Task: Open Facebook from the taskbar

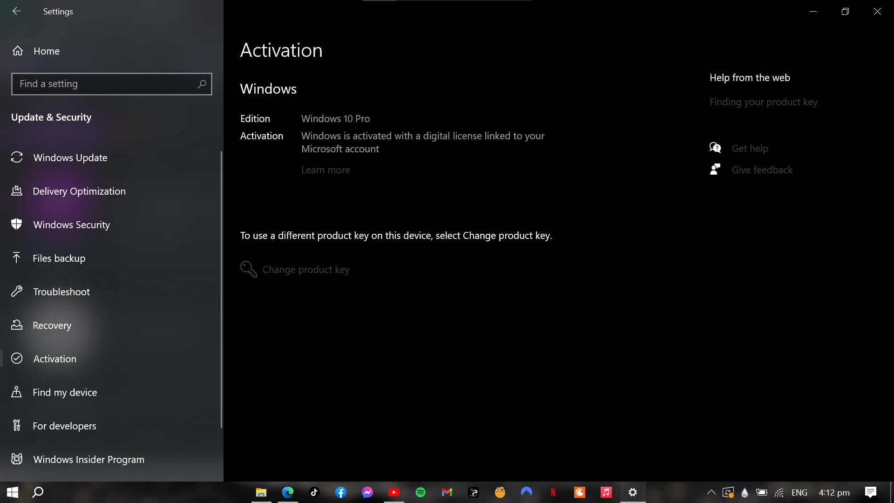Action: pyautogui.click(x=341, y=492)
